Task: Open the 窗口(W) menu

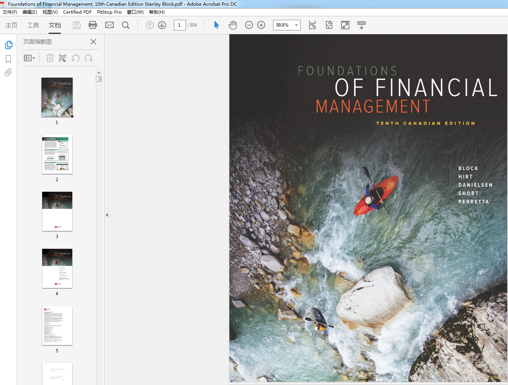Action: coord(135,12)
